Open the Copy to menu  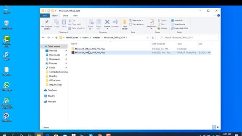coord(98,24)
